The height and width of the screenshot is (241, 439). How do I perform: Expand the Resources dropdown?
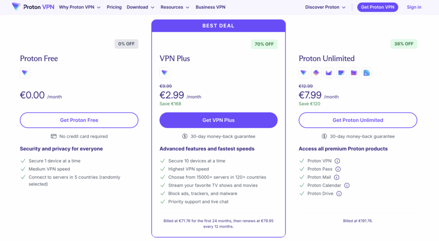(x=175, y=7)
